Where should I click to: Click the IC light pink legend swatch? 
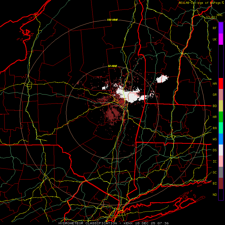[221, 161]
